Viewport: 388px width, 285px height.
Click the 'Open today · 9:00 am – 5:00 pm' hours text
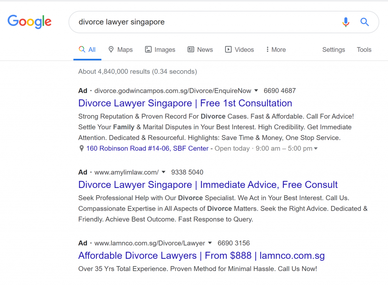264,149
